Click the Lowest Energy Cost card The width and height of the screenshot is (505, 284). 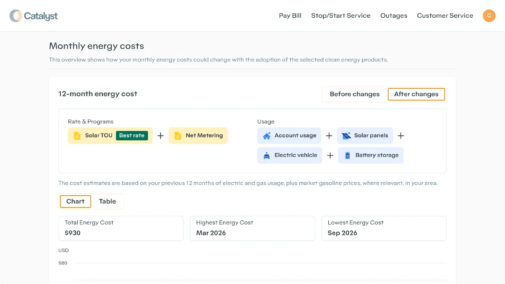tap(383, 228)
